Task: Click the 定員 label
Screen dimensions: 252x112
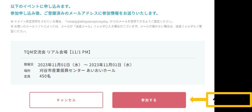Action: 27,76
